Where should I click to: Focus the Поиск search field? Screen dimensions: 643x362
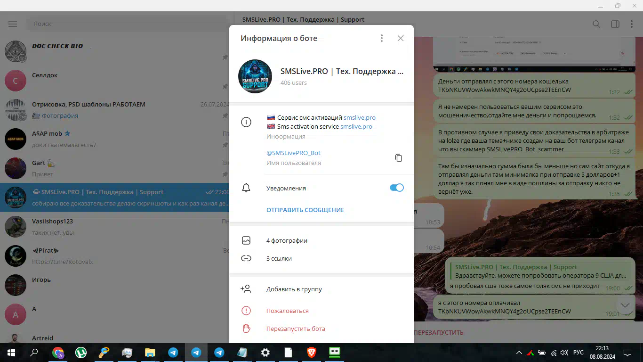pos(127,24)
